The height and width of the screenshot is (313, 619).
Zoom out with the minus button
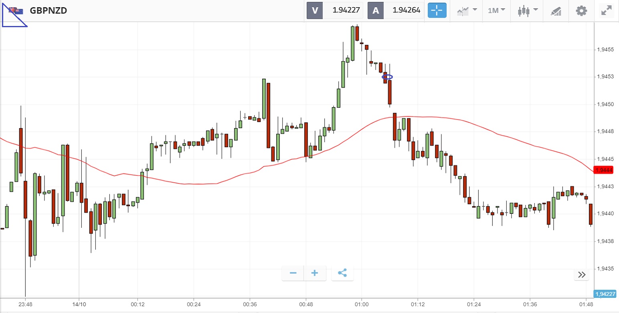click(293, 273)
